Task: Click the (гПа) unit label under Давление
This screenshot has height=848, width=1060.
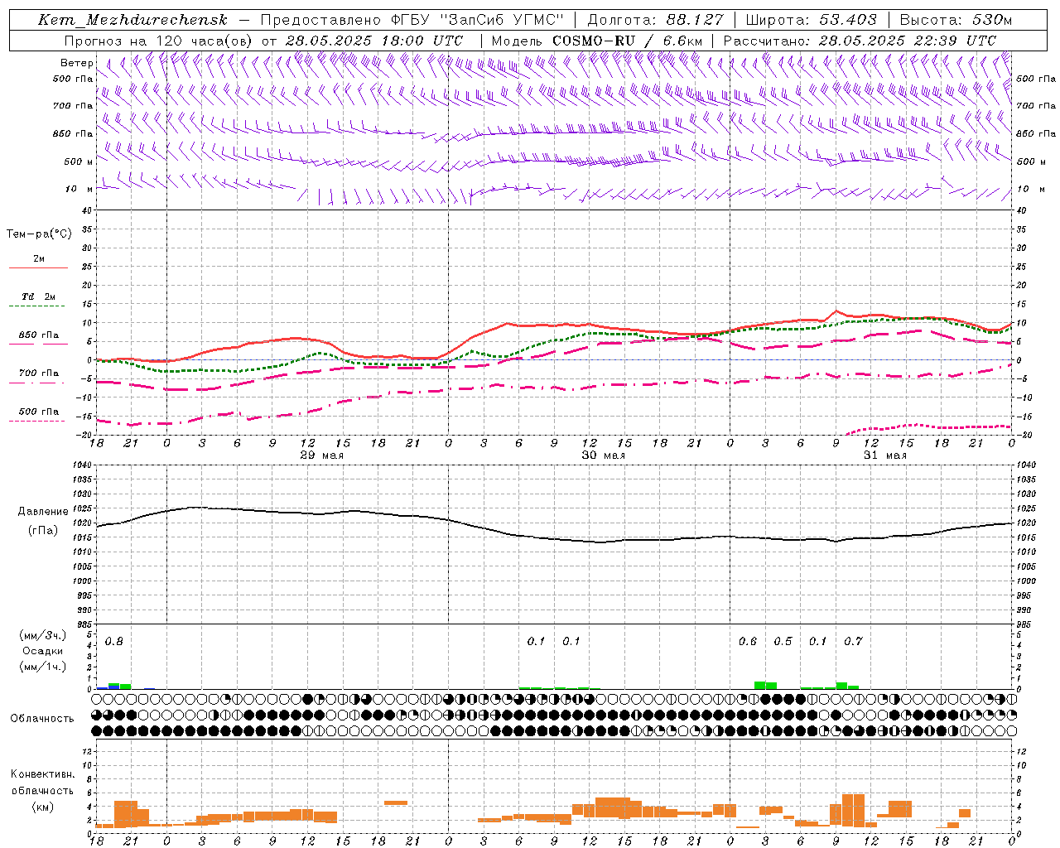Action: tap(43, 531)
